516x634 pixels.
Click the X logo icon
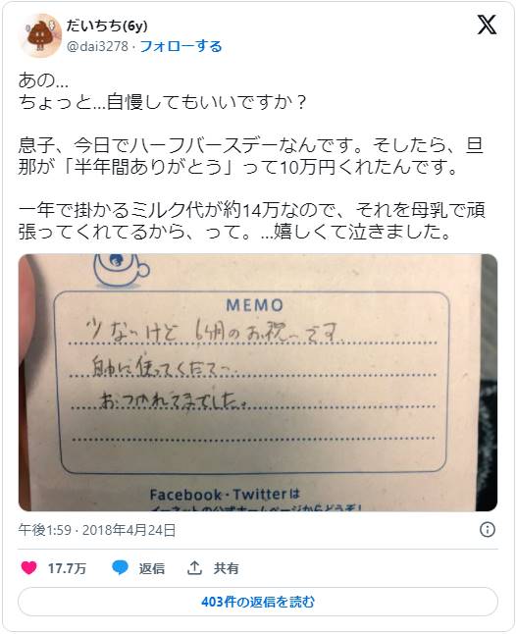[487, 26]
